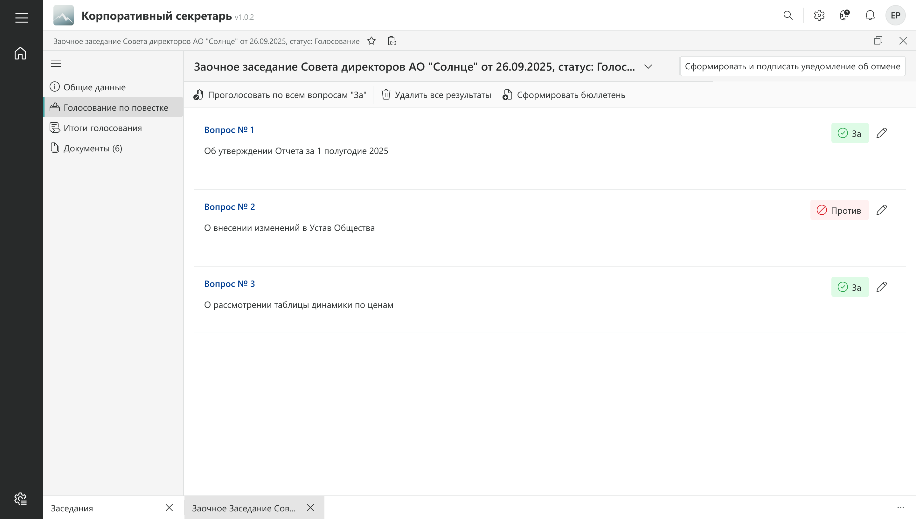
Task: Expand the meeting title dropdown chevron
Action: click(648, 67)
